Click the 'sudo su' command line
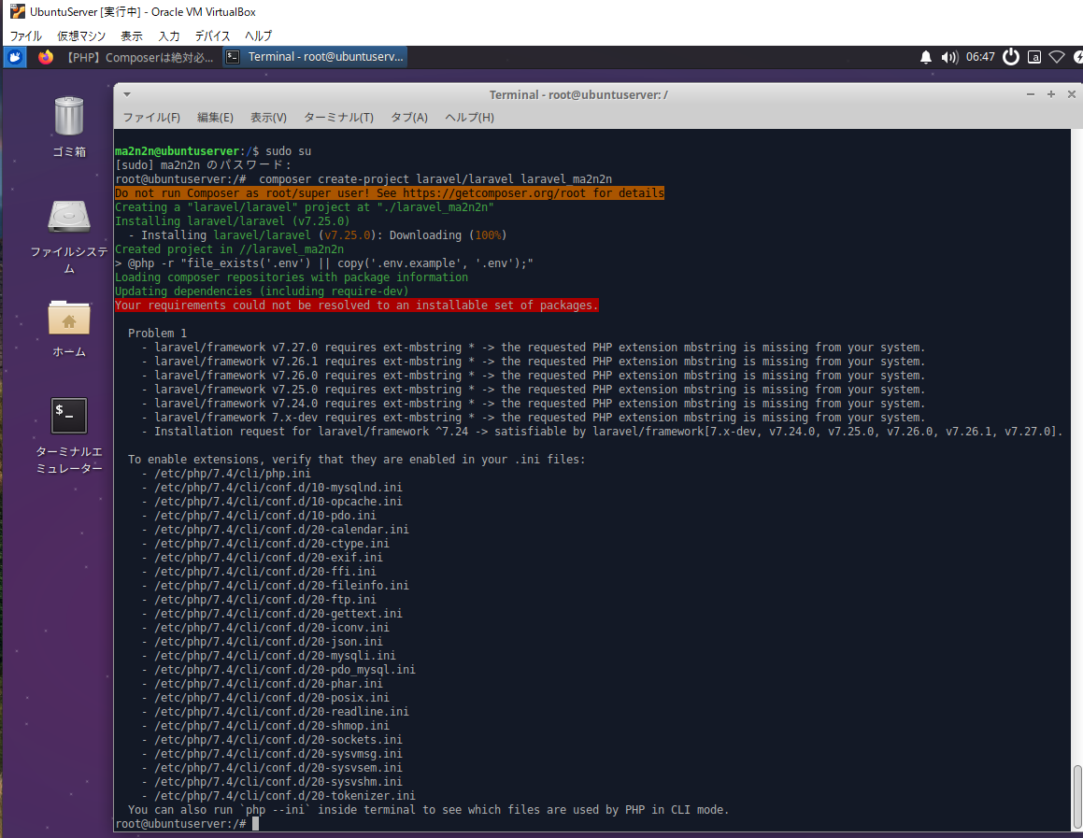This screenshot has height=838, width=1083. (x=288, y=151)
